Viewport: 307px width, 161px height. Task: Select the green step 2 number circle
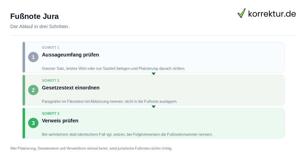(x=33, y=90)
